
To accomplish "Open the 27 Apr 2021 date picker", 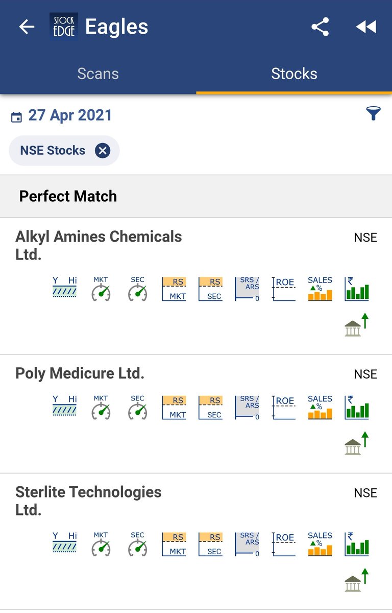I will (x=62, y=115).
